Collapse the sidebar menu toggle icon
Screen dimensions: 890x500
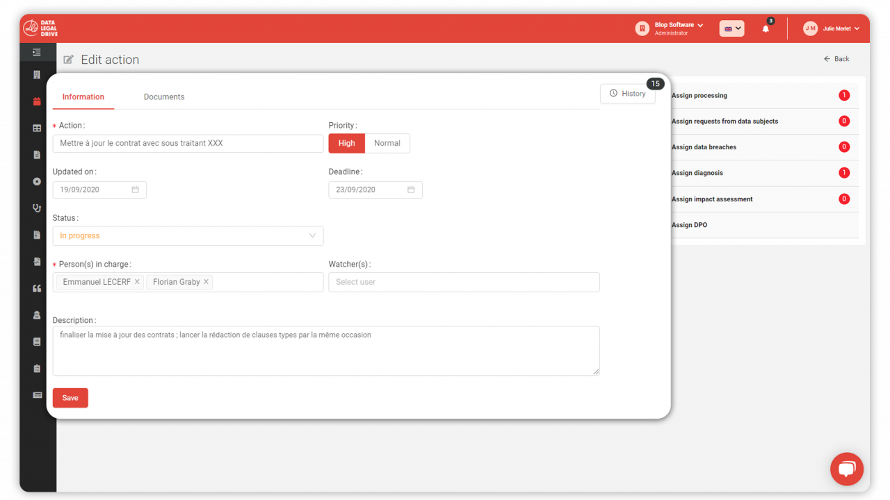tap(37, 52)
